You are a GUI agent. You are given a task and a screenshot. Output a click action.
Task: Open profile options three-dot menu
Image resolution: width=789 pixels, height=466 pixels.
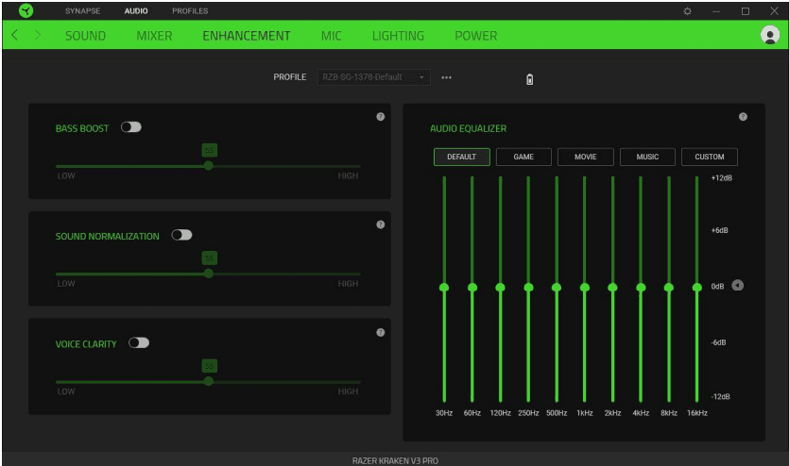(x=446, y=77)
